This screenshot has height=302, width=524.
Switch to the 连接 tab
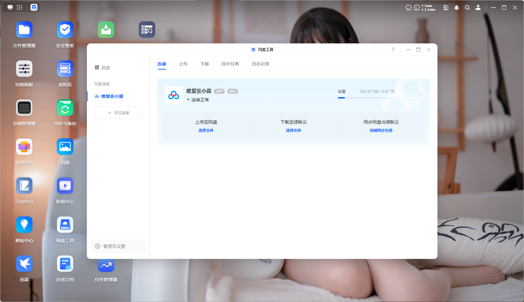(x=162, y=64)
